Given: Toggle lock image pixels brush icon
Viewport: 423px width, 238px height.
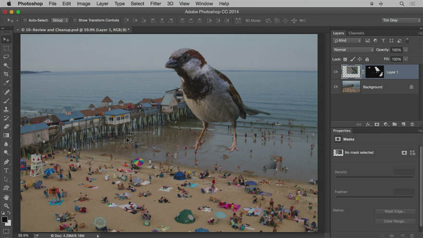Looking at the screenshot, I should pos(353,59).
